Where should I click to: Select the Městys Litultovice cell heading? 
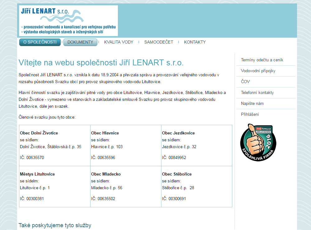[x=37, y=174]
